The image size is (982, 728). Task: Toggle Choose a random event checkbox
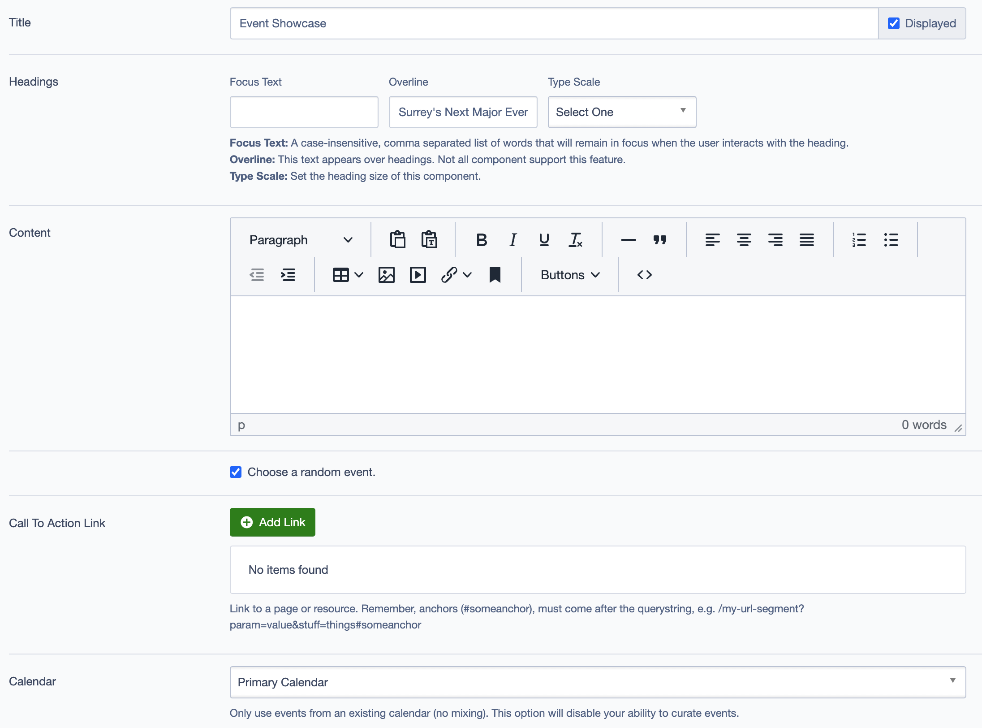[236, 472]
